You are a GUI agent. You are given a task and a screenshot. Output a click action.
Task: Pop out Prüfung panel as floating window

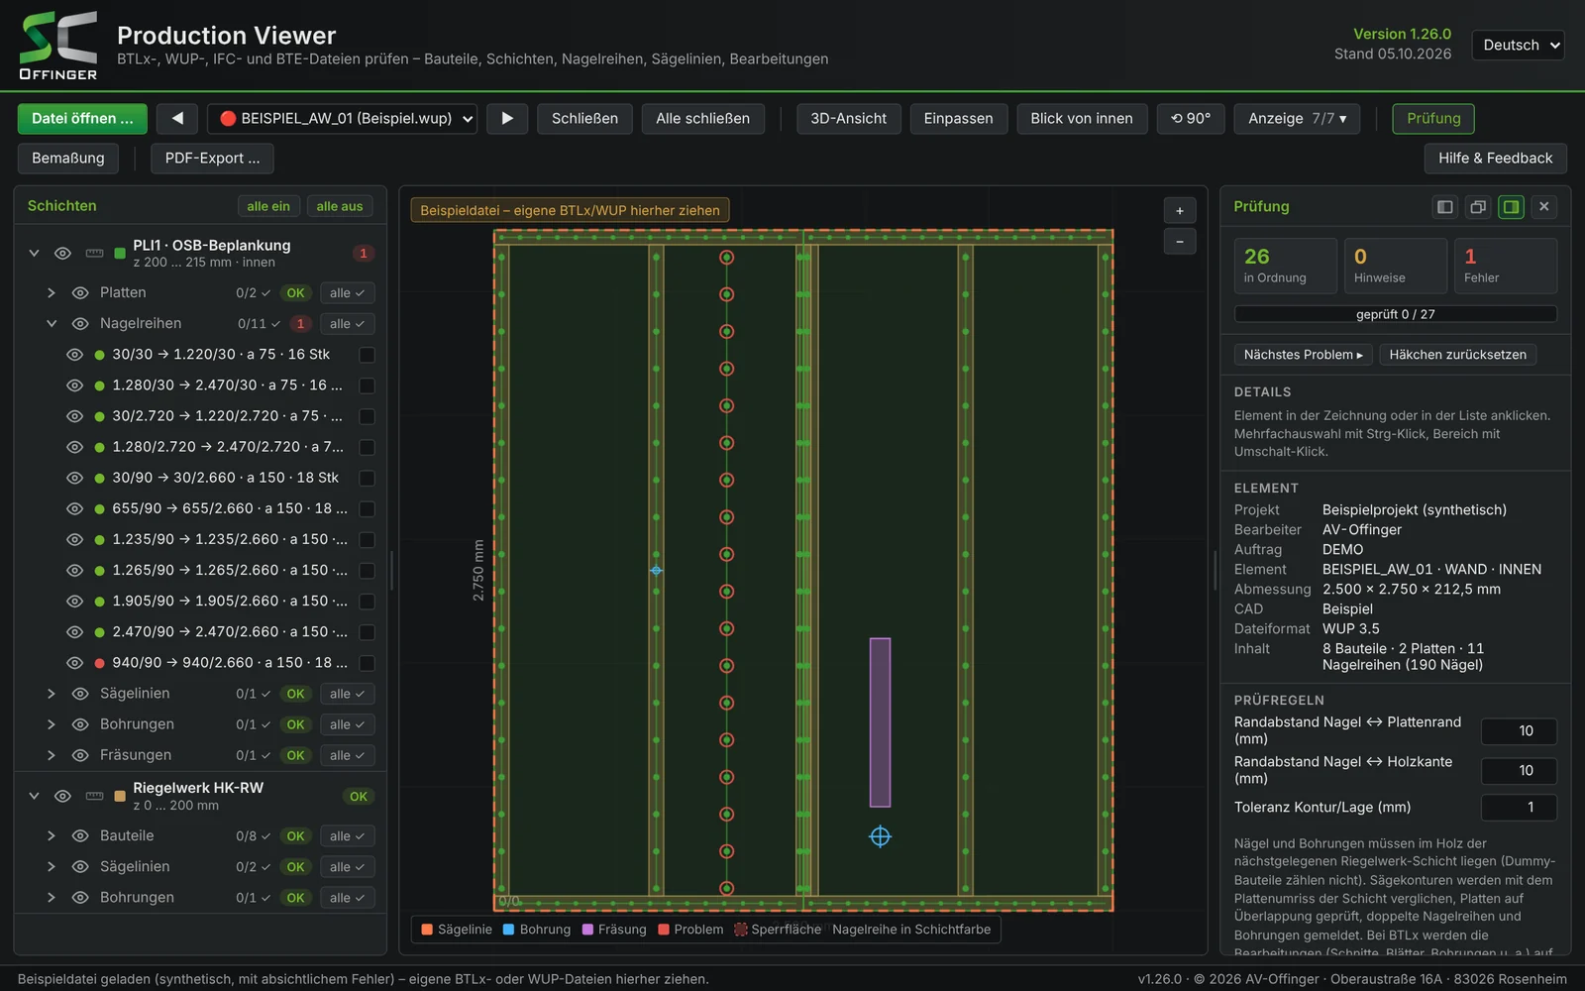tap(1478, 207)
